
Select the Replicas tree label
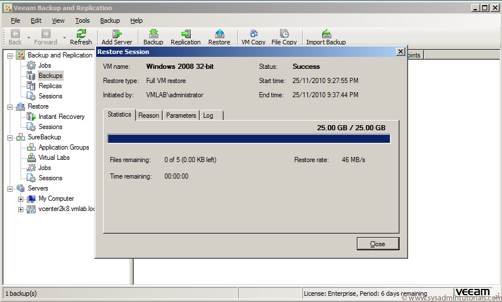tap(50, 86)
